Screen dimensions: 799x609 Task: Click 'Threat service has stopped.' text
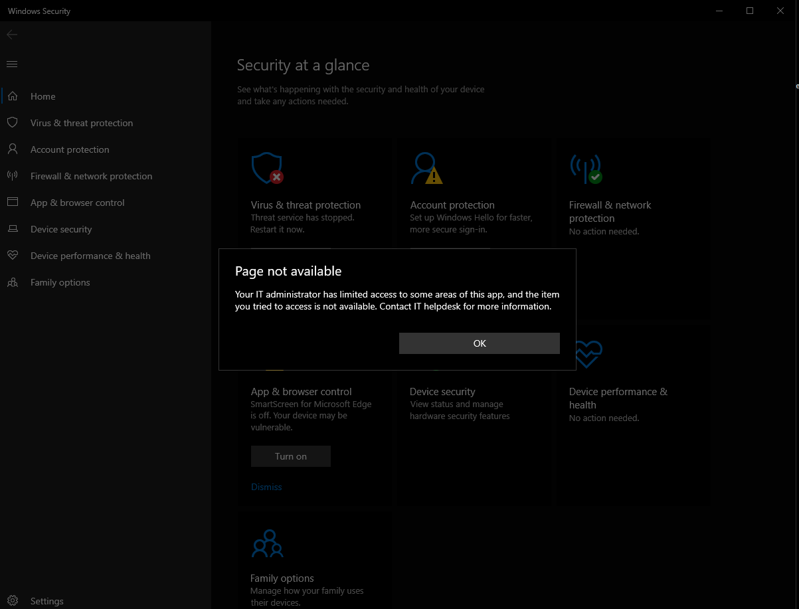302,218
